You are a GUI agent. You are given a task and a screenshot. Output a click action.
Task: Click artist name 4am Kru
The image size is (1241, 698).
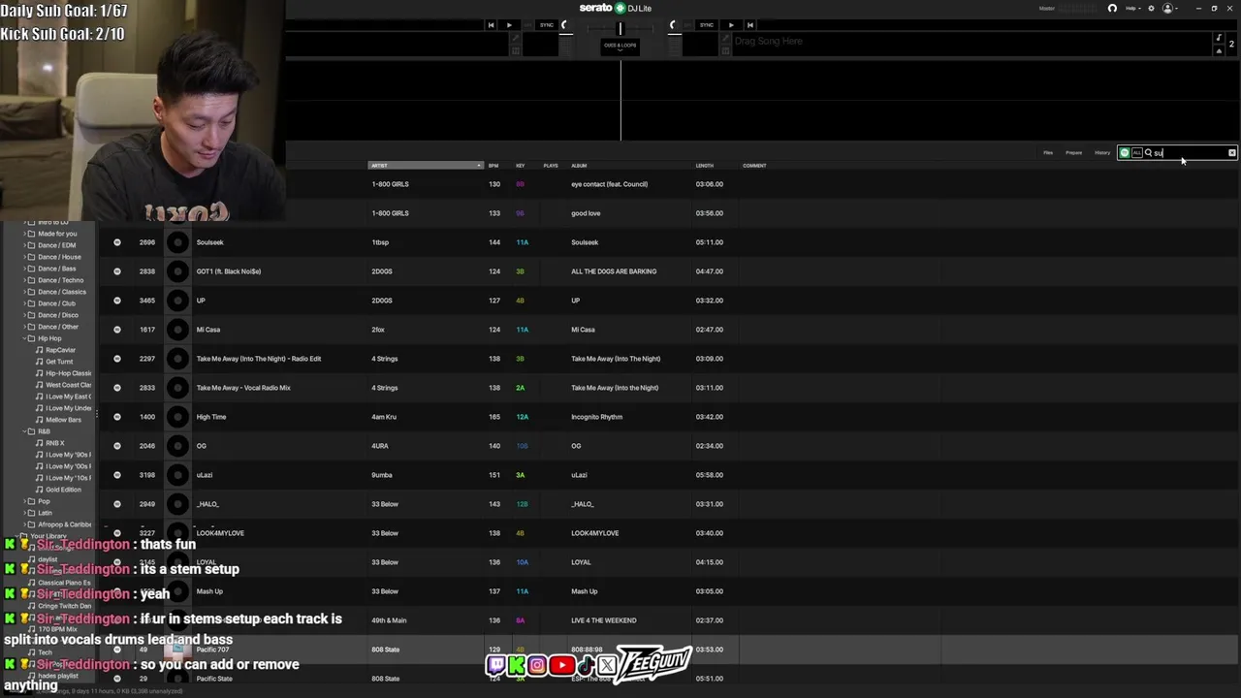385,417
